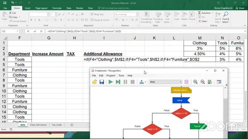Confirm formula entry with checkmark icon

pos(34,31)
